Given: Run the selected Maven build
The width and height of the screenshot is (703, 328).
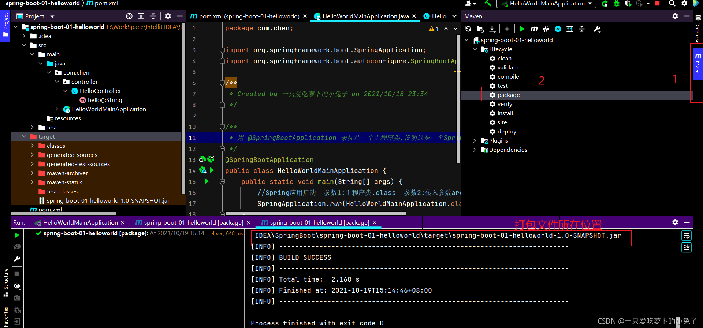Looking at the screenshot, I should click(x=522, y=29).
